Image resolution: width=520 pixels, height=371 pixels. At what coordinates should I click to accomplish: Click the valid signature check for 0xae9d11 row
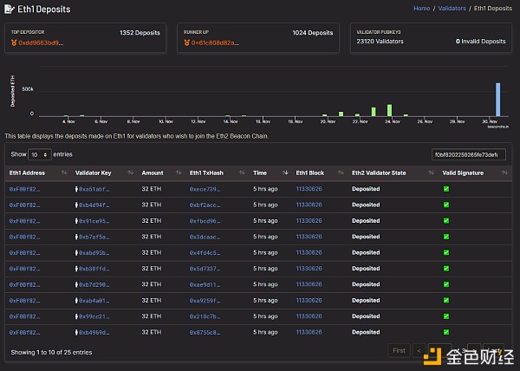[x=446, y=284]
